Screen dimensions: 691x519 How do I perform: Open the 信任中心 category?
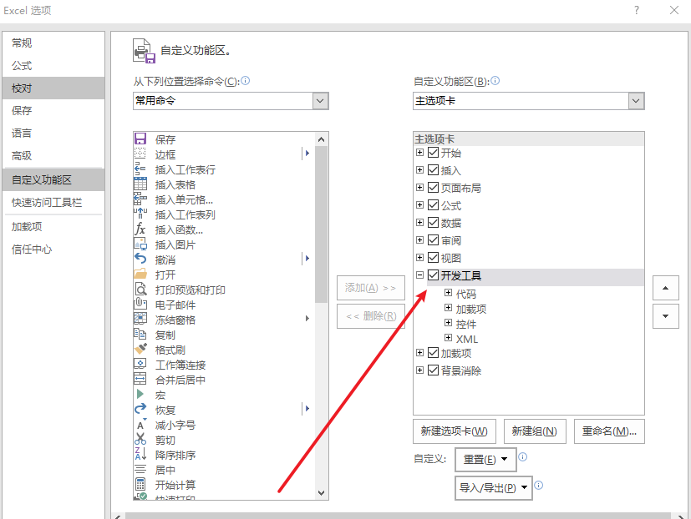[x=53, y=249]
